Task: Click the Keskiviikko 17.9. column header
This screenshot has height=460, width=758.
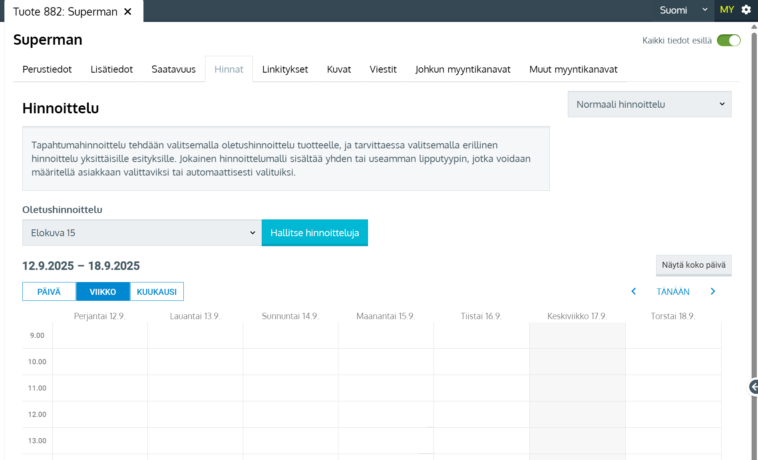Action: [577, 316]
